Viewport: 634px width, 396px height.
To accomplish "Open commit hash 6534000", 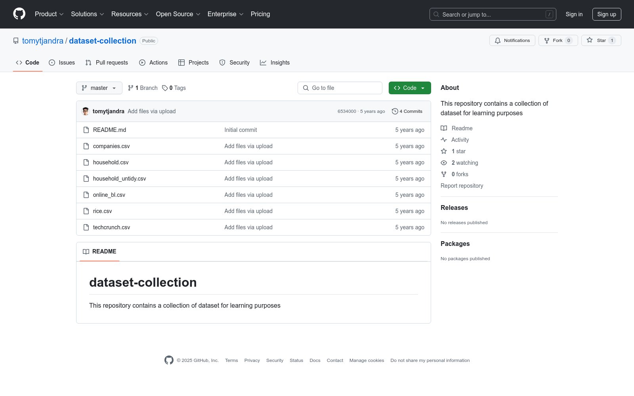I will point(347,111).
